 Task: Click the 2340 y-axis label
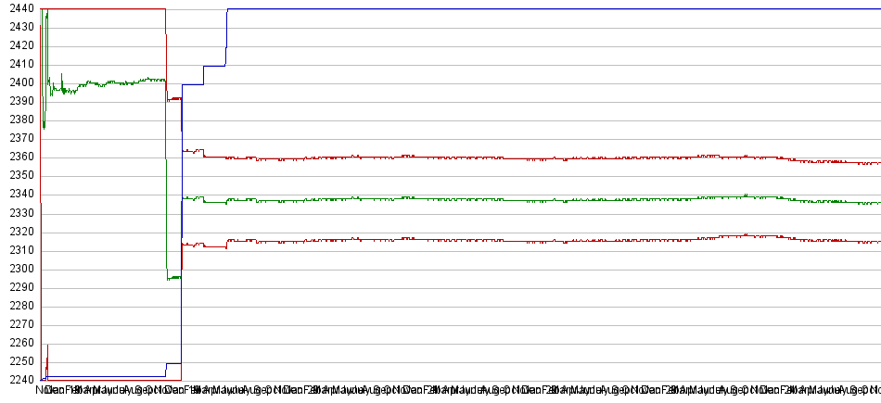(18, 195)
